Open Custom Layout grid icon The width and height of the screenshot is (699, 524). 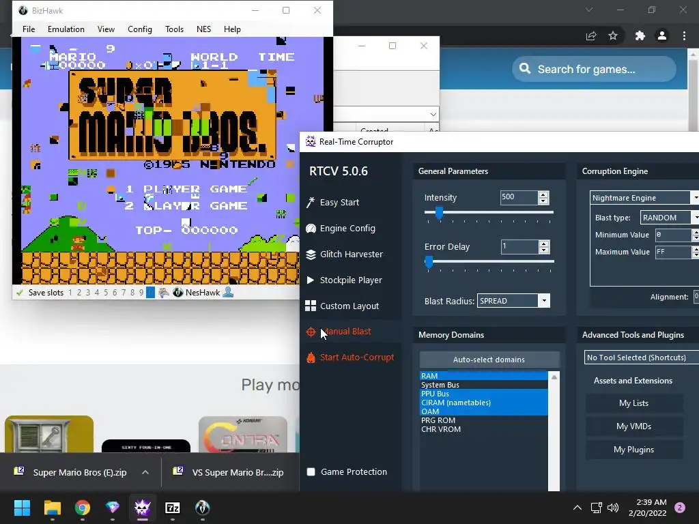[x=311, y=306]
